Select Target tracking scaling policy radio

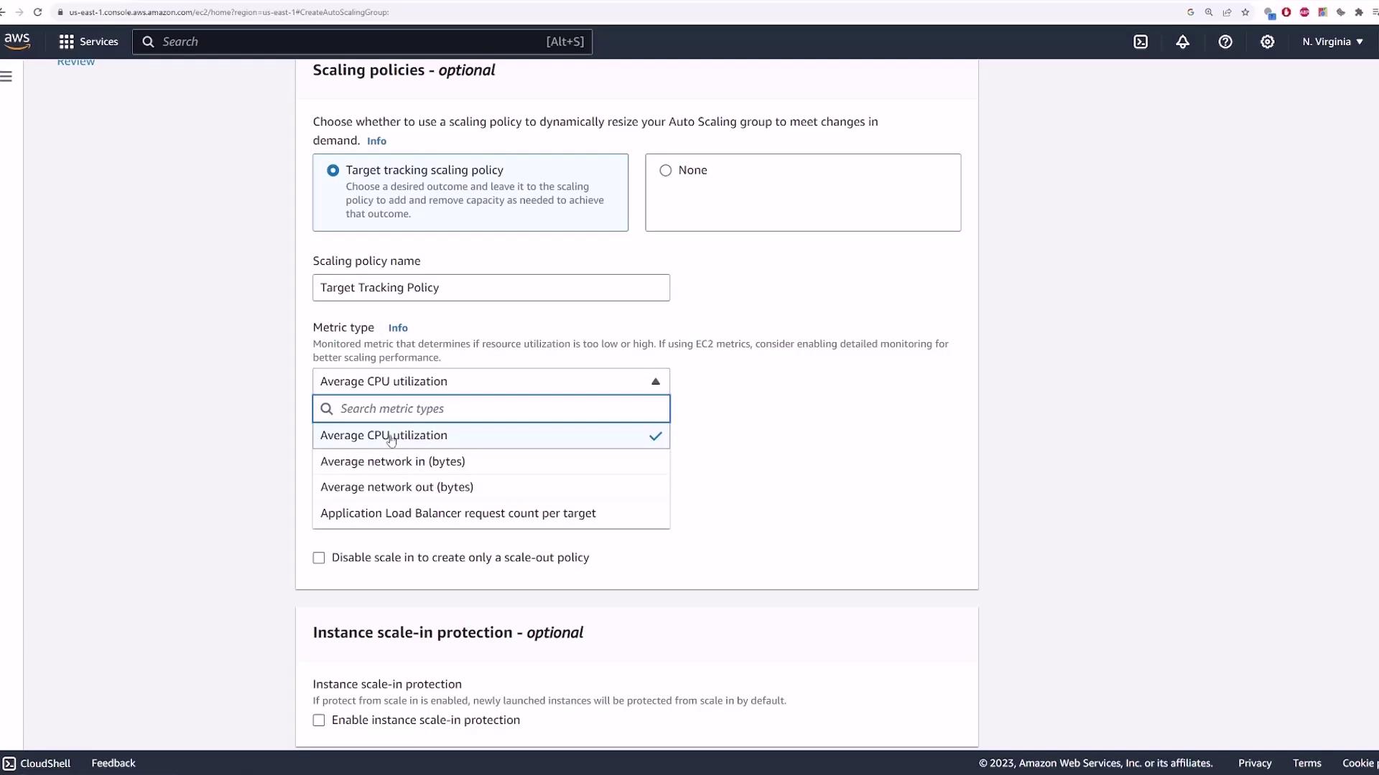point(333,171)
